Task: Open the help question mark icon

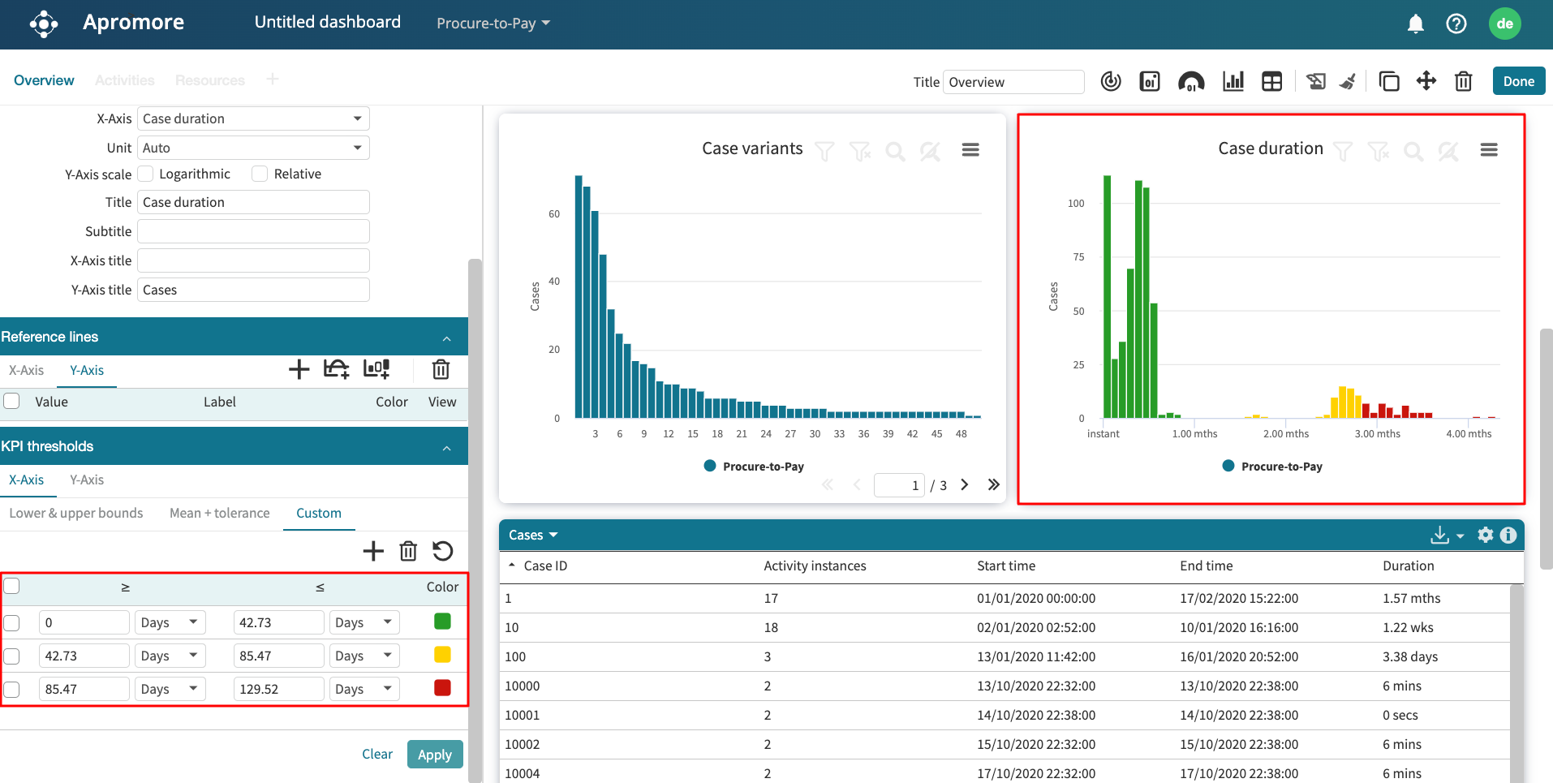Action: 1456,24
